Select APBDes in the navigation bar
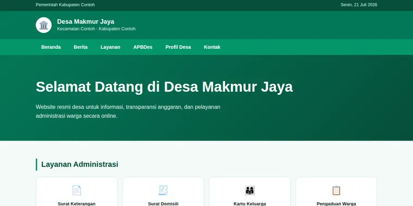This screenshot has width=413, height=206. [143, 47]
